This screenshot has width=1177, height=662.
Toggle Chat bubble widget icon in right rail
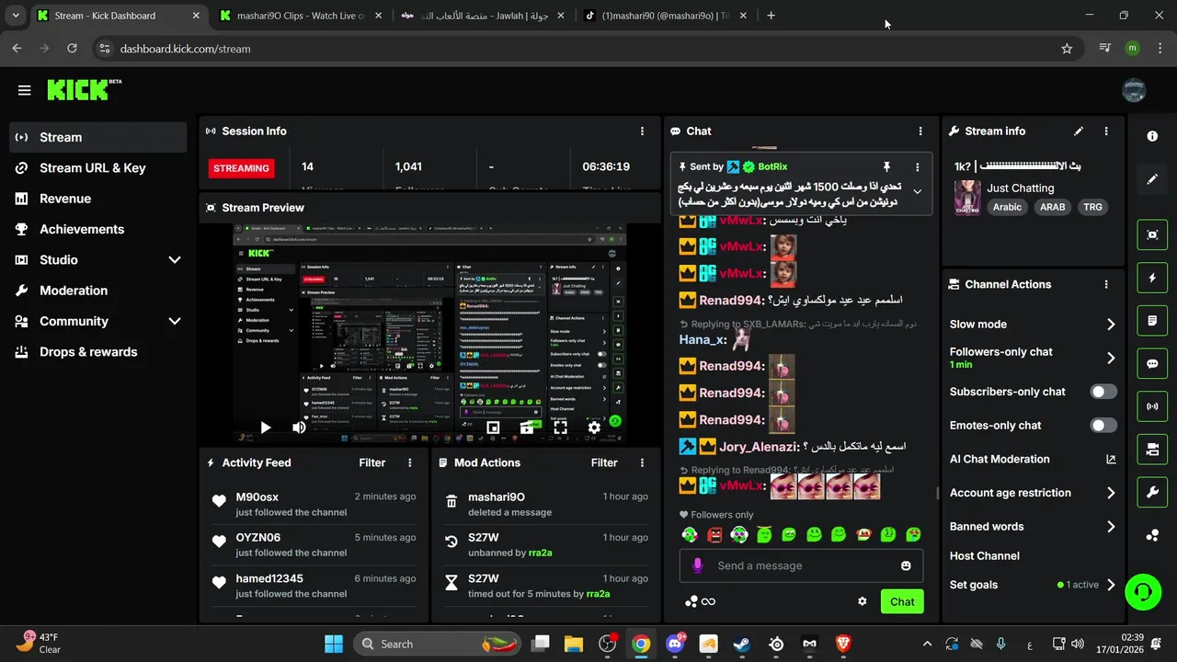click(x=1152, y=363)
